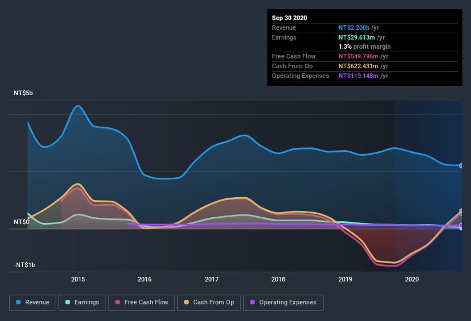Click the 2020 x-axis label

412,279
